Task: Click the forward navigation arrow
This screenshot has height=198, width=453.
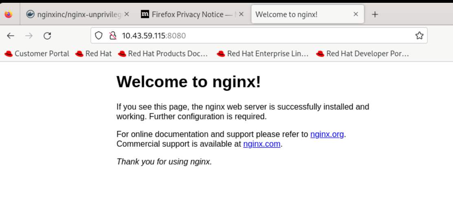Action: (29, 36)
